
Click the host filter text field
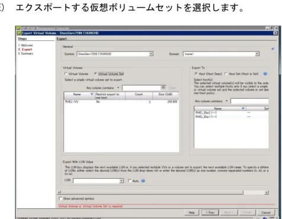pos(249,101)
